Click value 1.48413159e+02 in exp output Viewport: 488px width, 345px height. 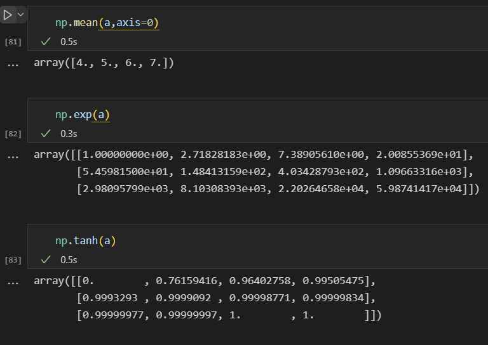coord(224,171)
